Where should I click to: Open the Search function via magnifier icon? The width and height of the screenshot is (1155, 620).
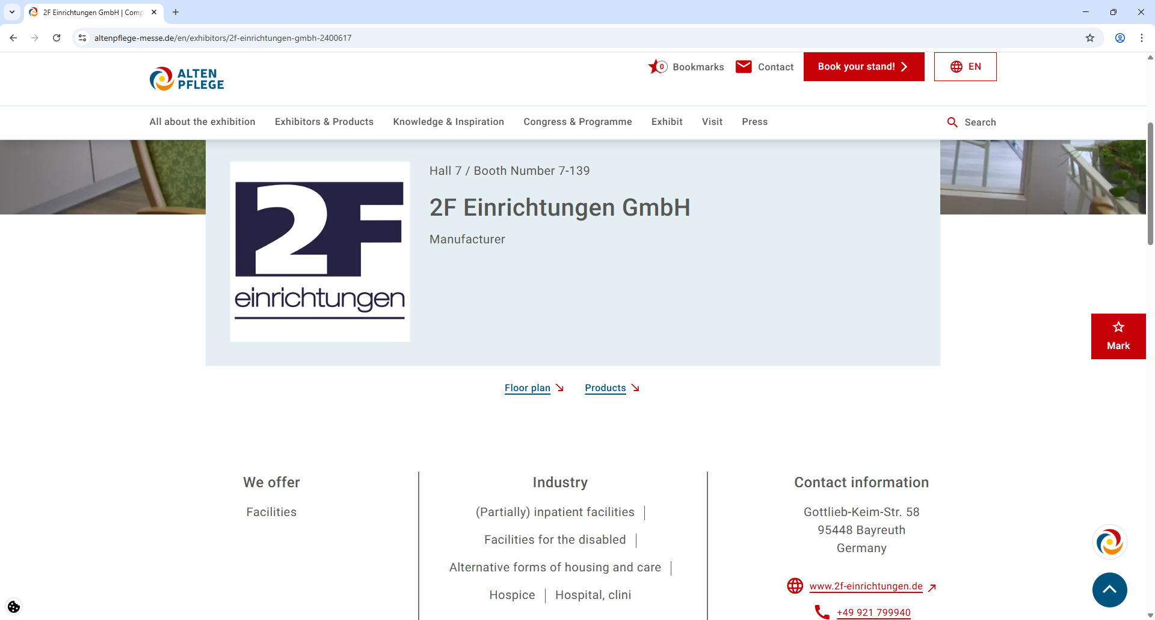coord(952,122)
